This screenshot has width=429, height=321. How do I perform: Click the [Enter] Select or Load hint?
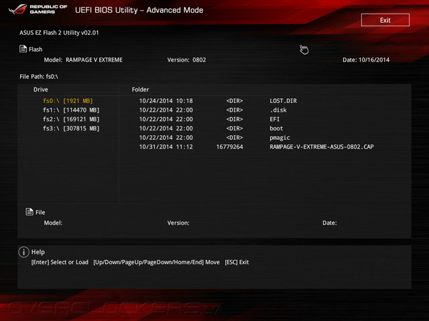60,262
